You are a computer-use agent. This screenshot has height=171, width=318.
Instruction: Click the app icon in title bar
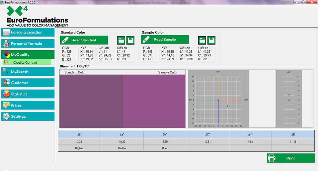click(x=2, y=2)
